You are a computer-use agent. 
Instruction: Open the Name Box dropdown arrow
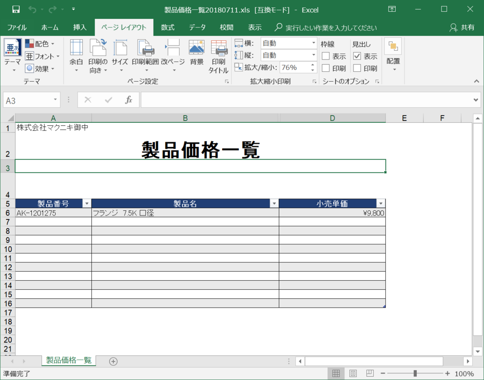point(55,100)
